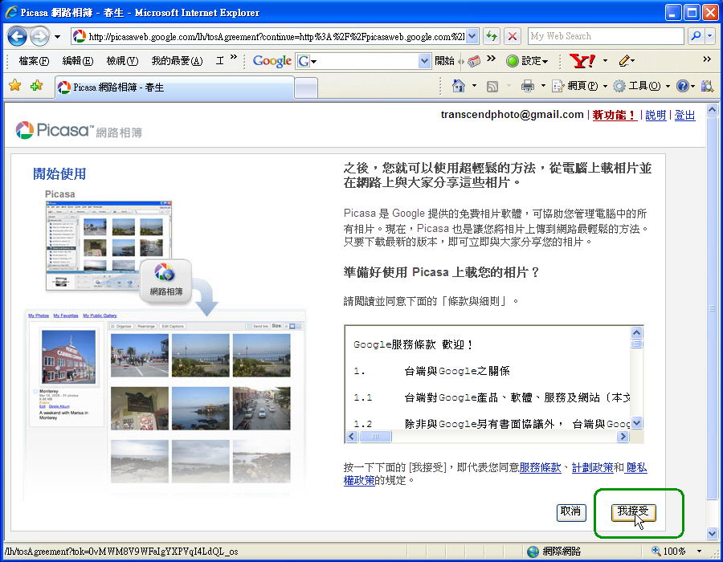The height and width of the screenshot is (562, 723).
Task: Click the My Favorites link in preview
Action: (66, 316)
